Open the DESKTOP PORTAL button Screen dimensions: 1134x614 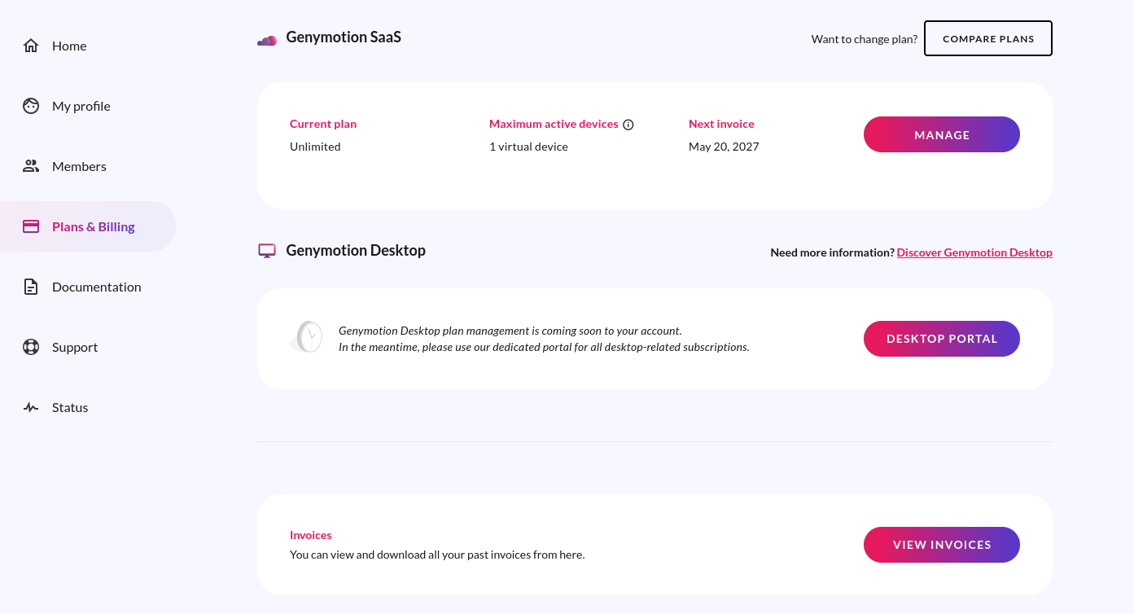(x=942, y=339)
